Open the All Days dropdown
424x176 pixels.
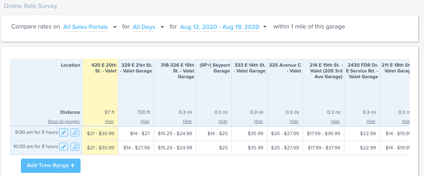[144, 27]
